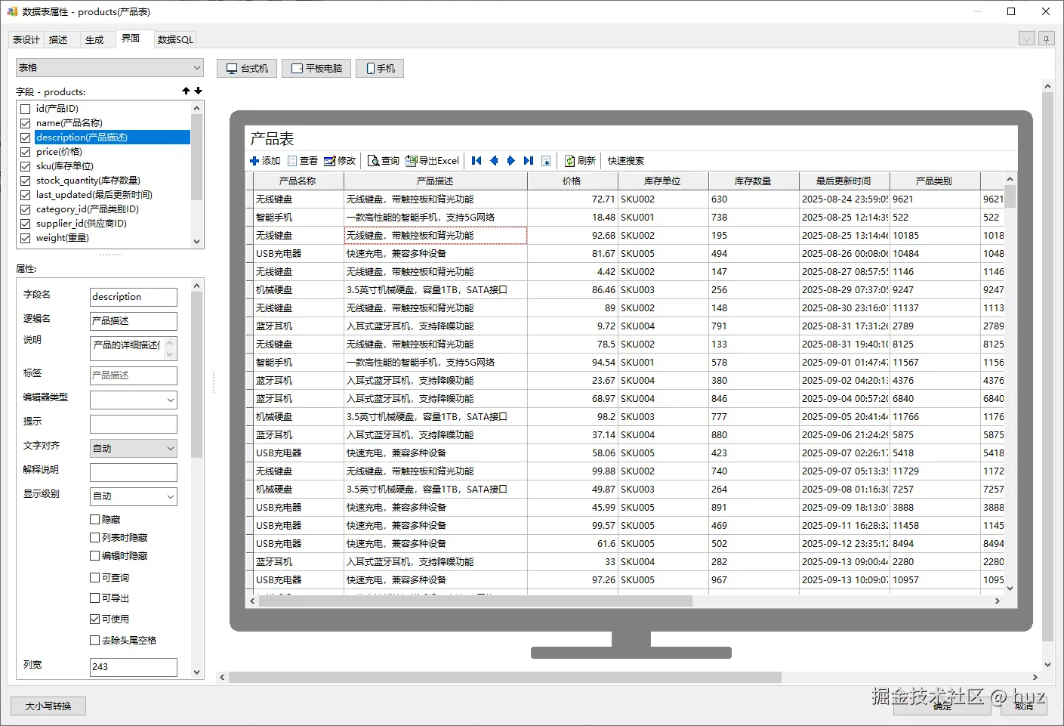The height and width of the screenshot is (726, 1064).
Task: Click the 字段名 input containing description
Action: [134, 297]
